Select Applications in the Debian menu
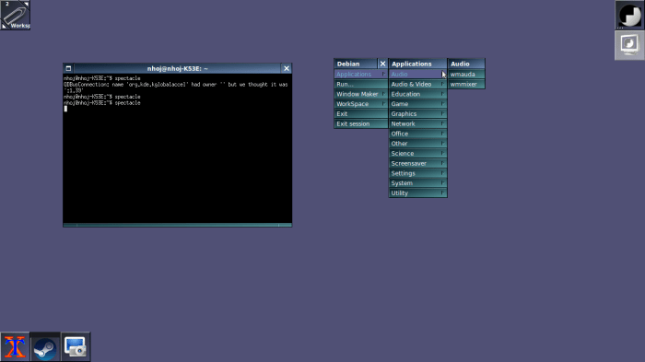 click(x=361, y=74)
